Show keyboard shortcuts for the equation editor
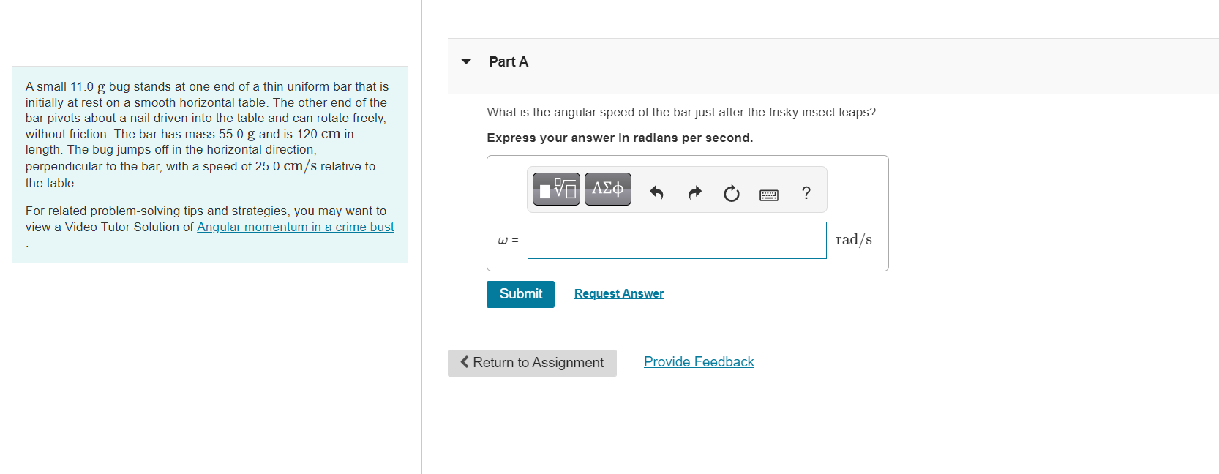This screenshot has width=1219, height=474. (768, 194)
